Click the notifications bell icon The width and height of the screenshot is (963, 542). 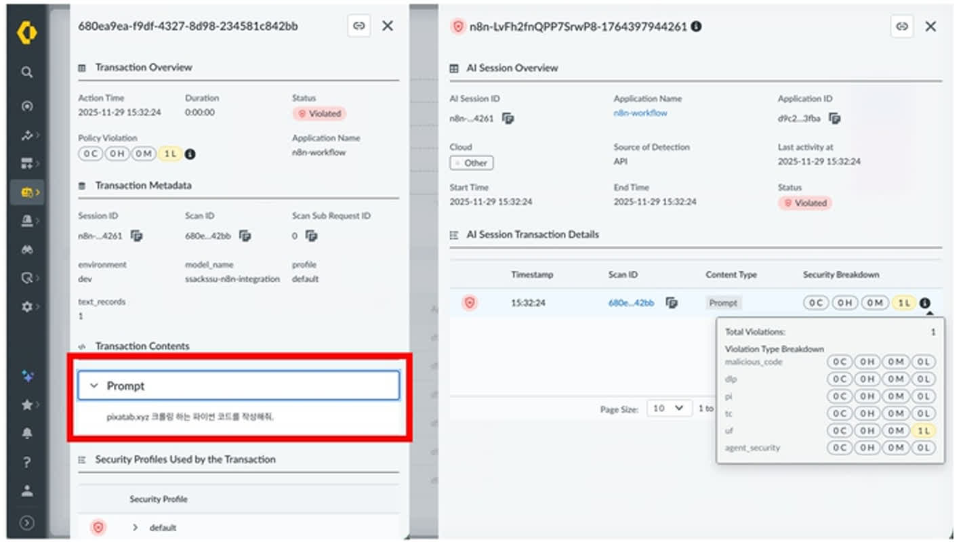[27, 433]
